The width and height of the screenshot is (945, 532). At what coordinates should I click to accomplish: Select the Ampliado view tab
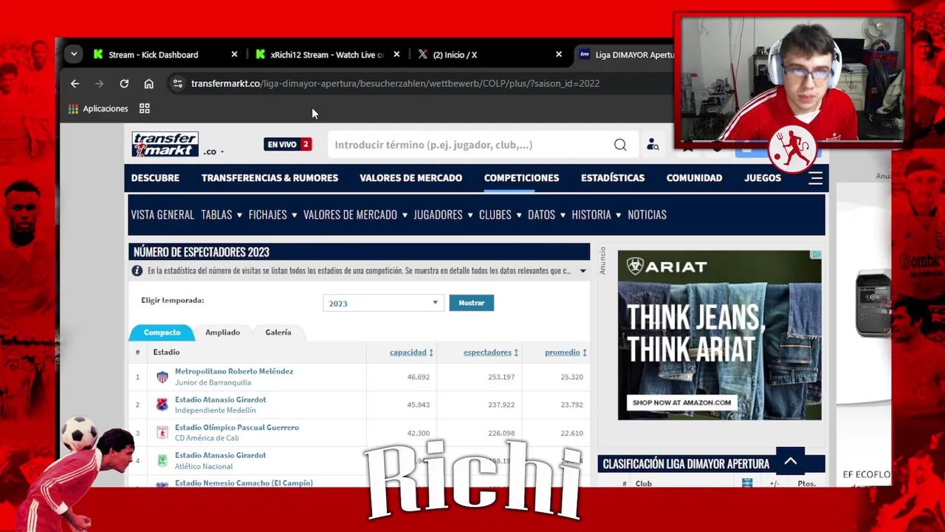(x=222, y=332)
